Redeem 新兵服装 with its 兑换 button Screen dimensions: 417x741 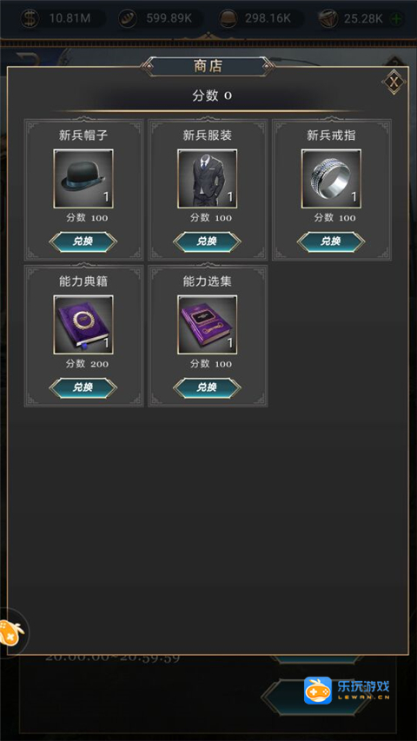point(207,241)
